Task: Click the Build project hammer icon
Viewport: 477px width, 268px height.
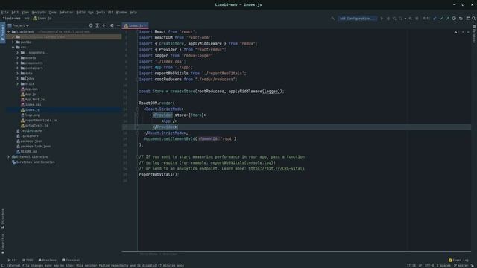Action: [333, 19]
